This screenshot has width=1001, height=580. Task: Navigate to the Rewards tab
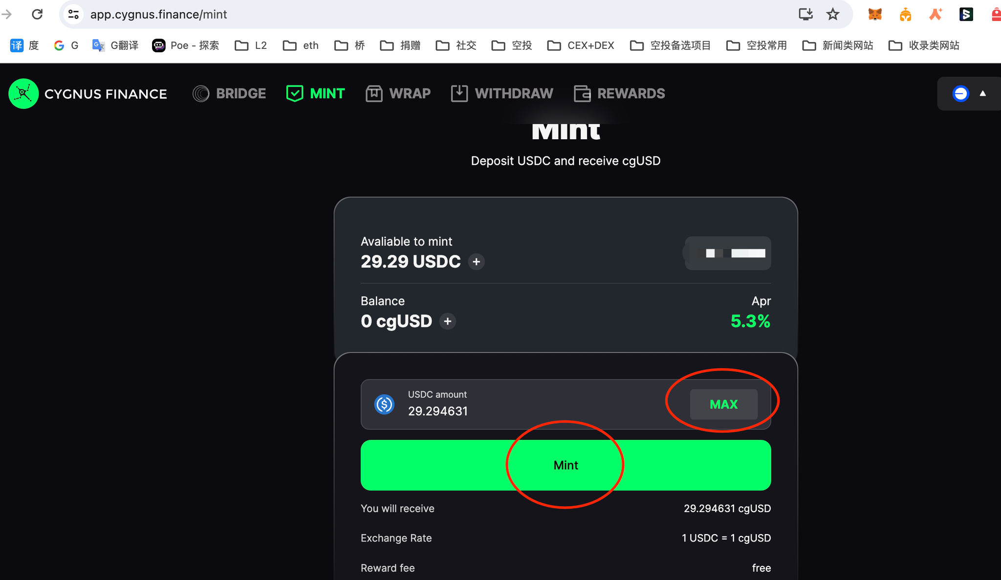[619, 93]
